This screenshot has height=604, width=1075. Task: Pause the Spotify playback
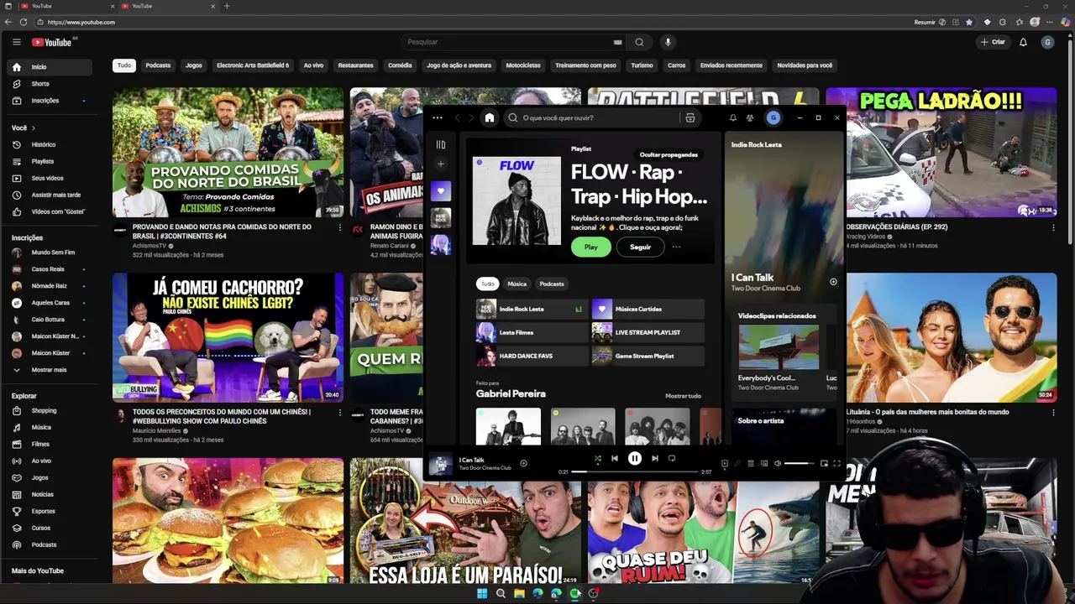coord(635,458)
